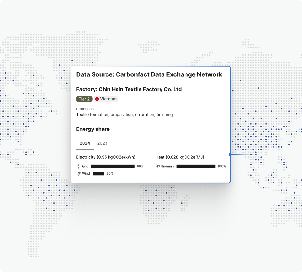
Task: Click the 80% value next to Grid
Action: coord(140,166)
